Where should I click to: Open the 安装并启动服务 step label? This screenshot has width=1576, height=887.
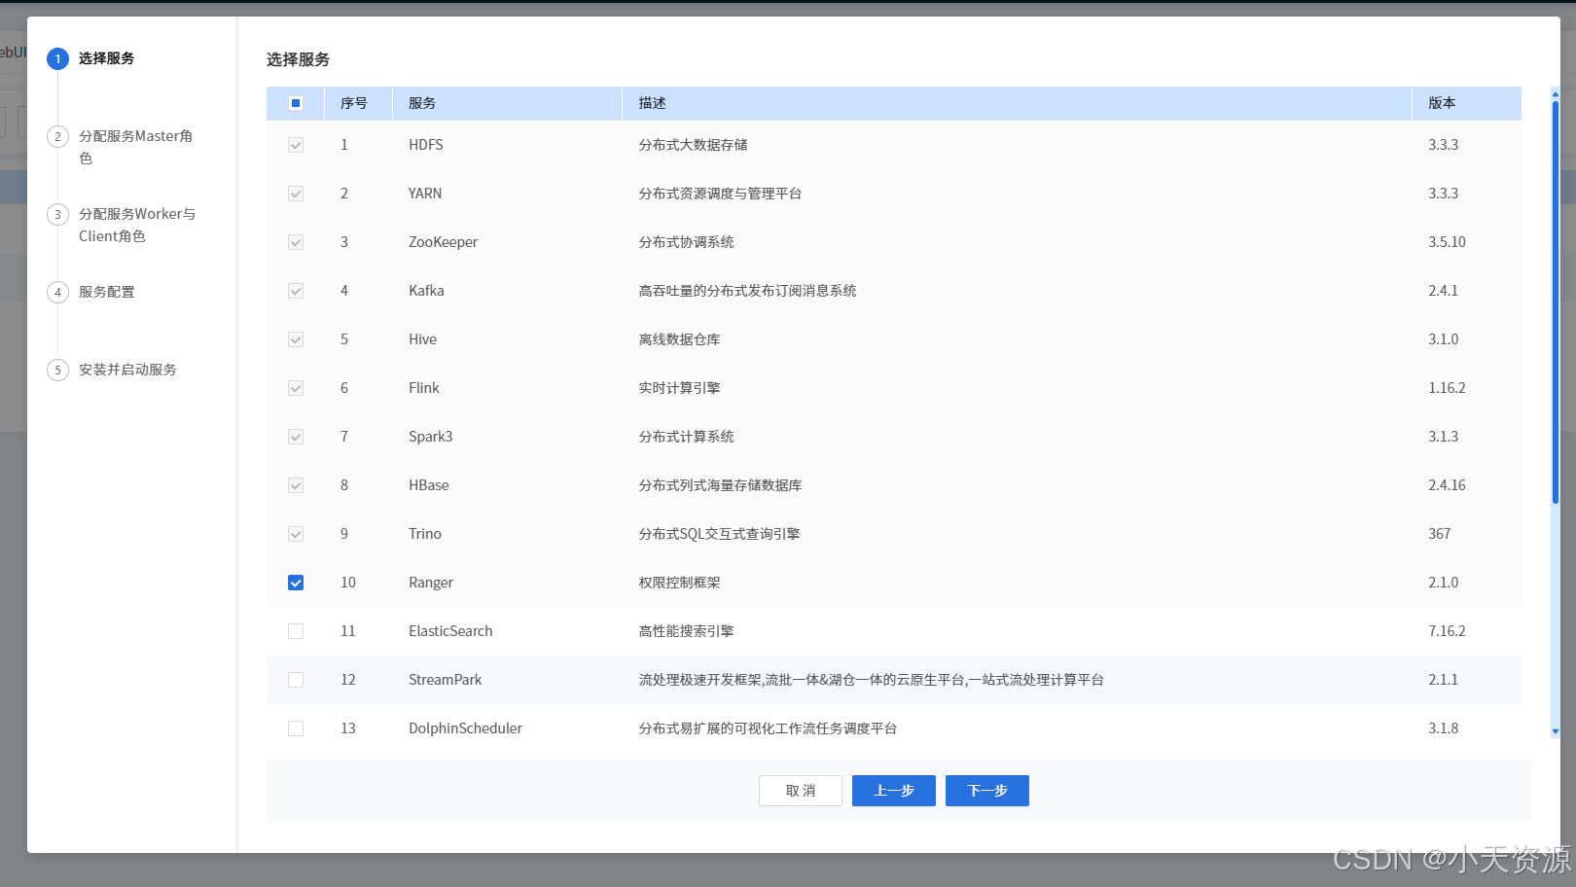127,370
